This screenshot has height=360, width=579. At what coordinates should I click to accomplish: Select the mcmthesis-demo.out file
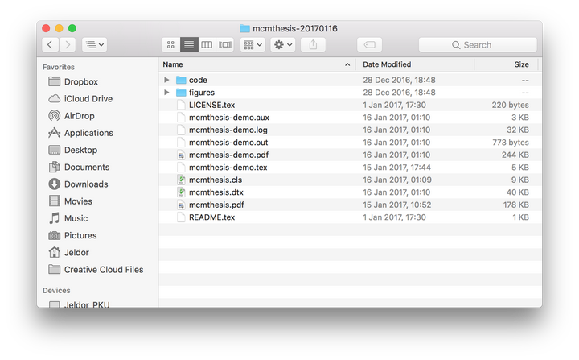(350, 143)
